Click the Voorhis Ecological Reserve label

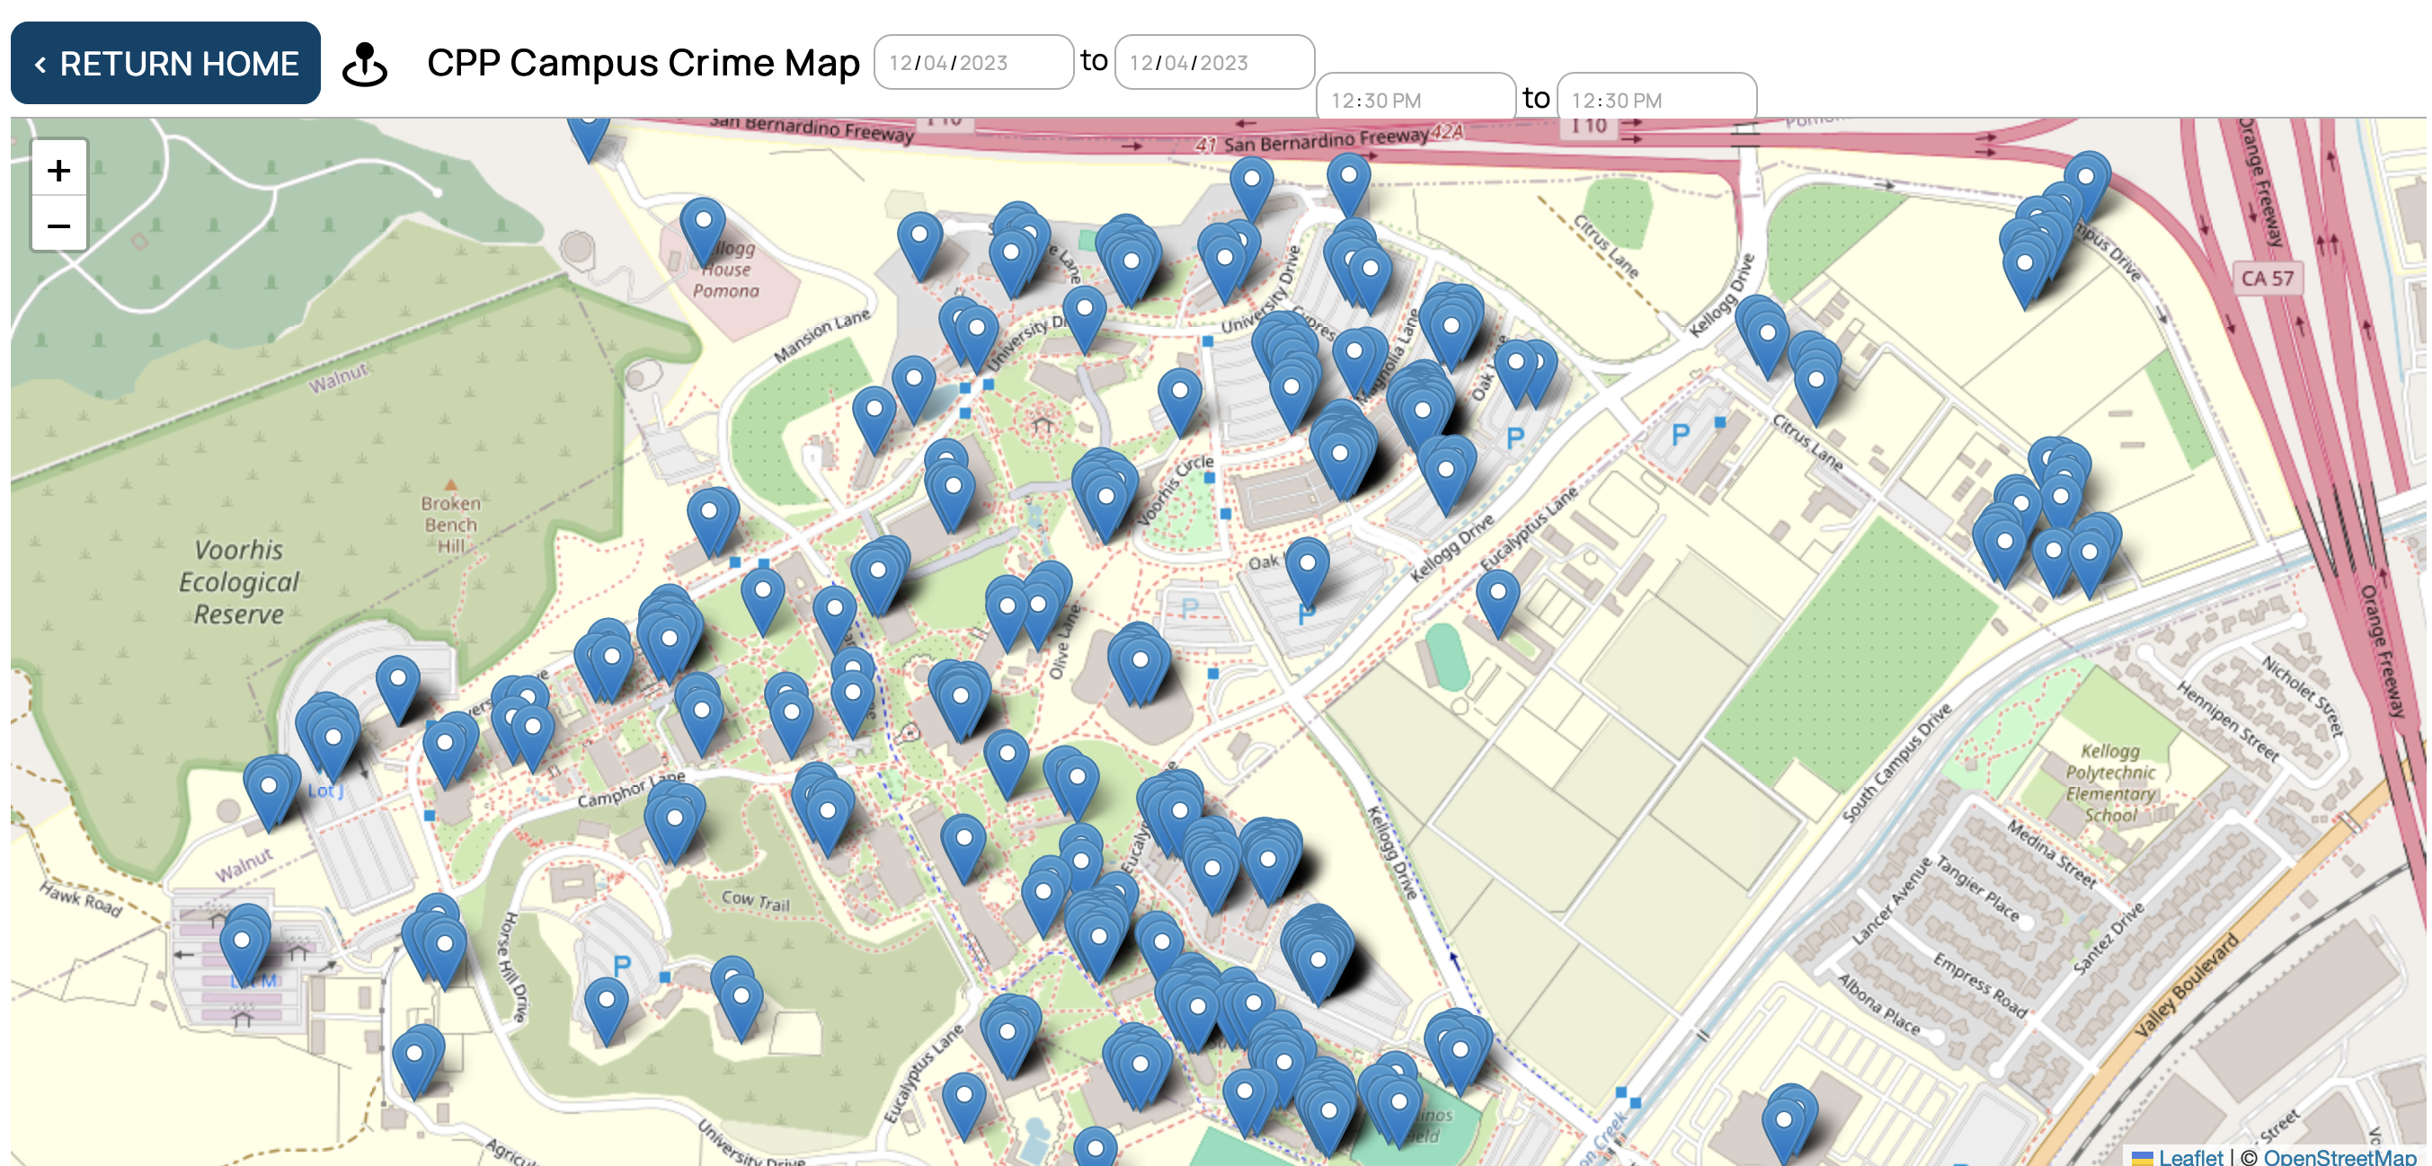[x=238, y=581]
